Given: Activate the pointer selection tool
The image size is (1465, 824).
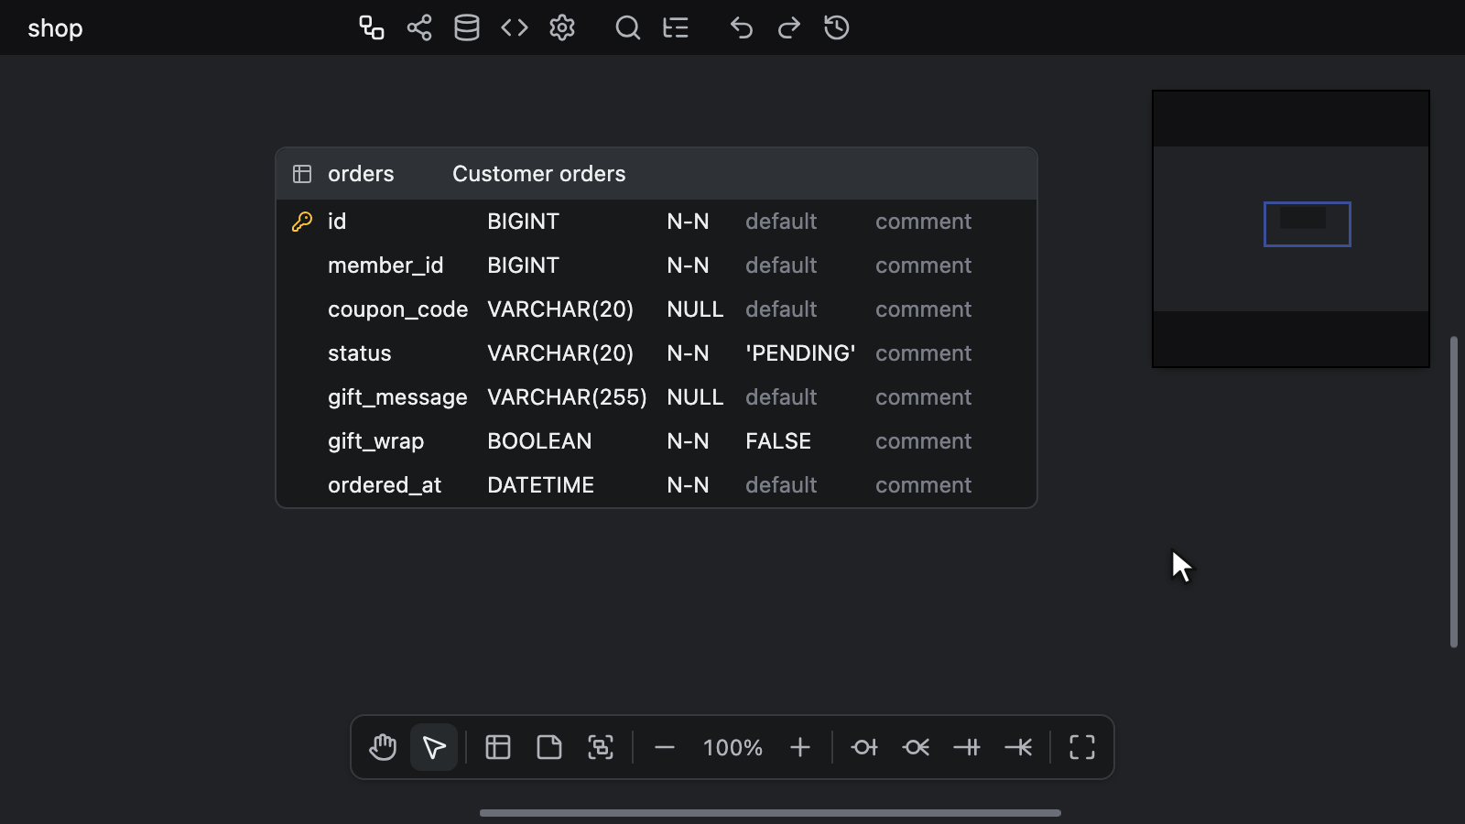Looking at the screenshot, I should point(434,747).
